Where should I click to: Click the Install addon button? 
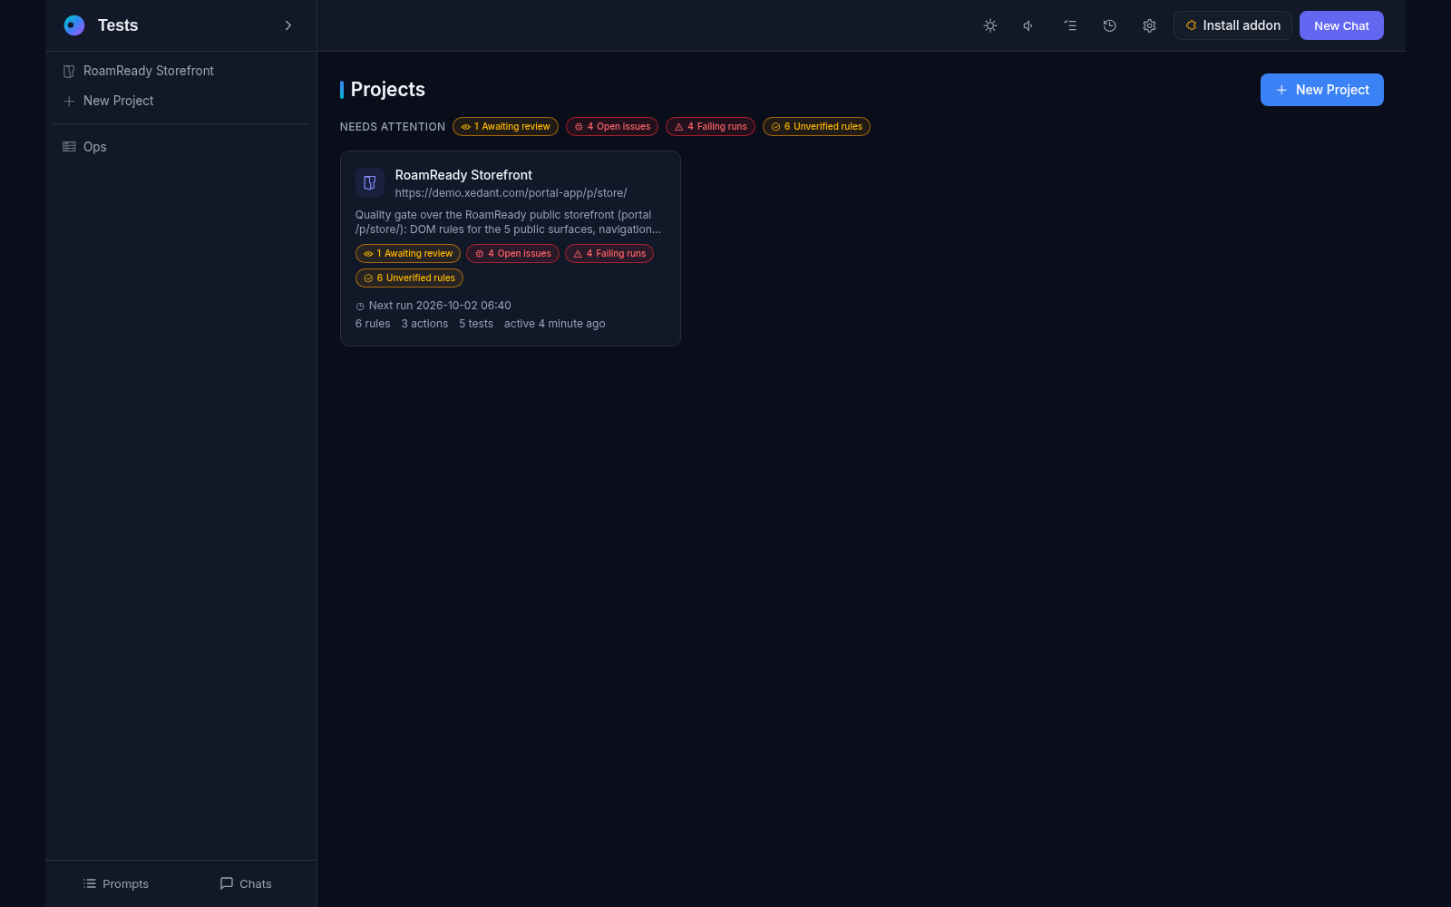(1232, 25)
